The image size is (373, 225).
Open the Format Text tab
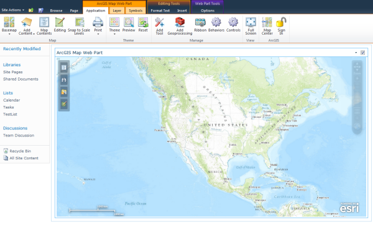point(160,11)
